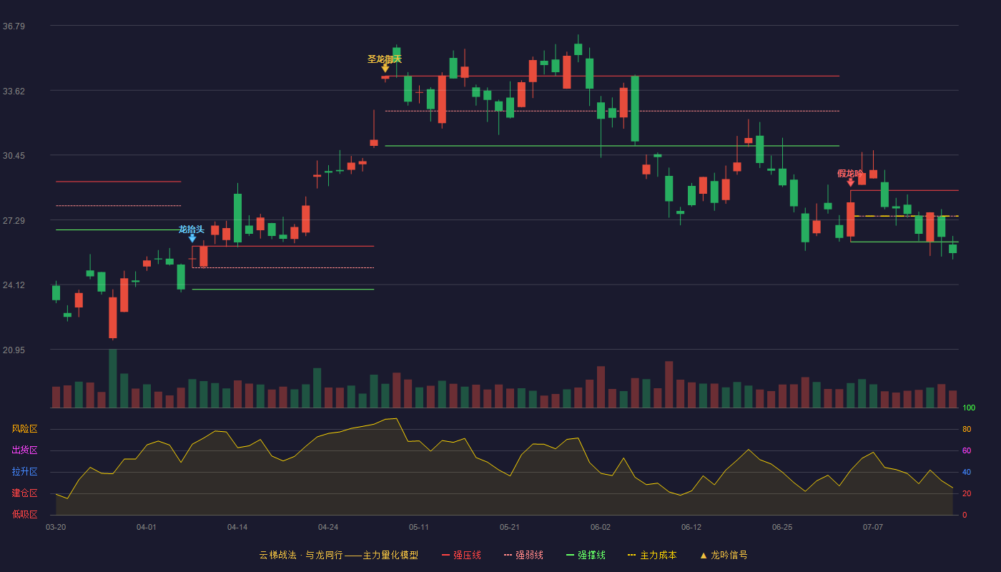Viewport: 1001px width, 572px height.
Task: Click the 05-11 date label
Action: [419, 527]
